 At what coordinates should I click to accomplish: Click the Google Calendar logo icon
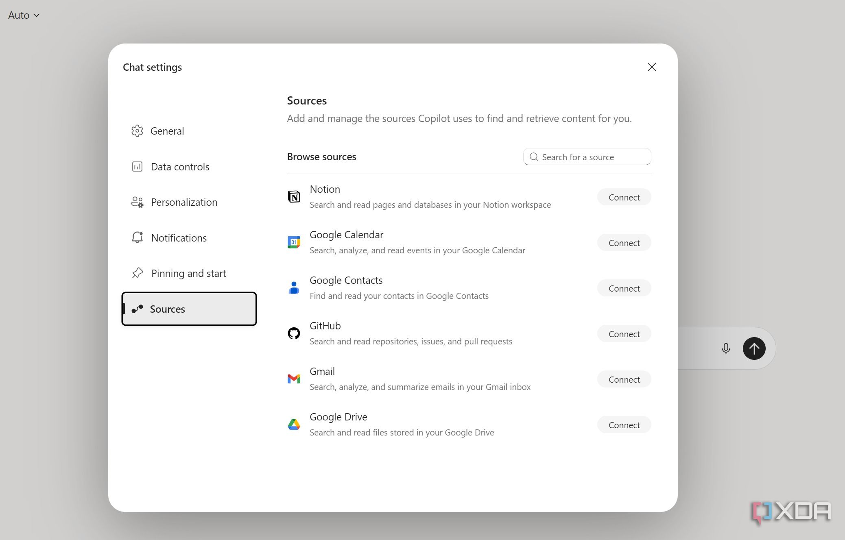coord(294,242)
